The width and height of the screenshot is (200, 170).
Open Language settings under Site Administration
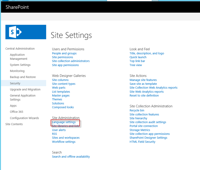click(x=64, y=122)
